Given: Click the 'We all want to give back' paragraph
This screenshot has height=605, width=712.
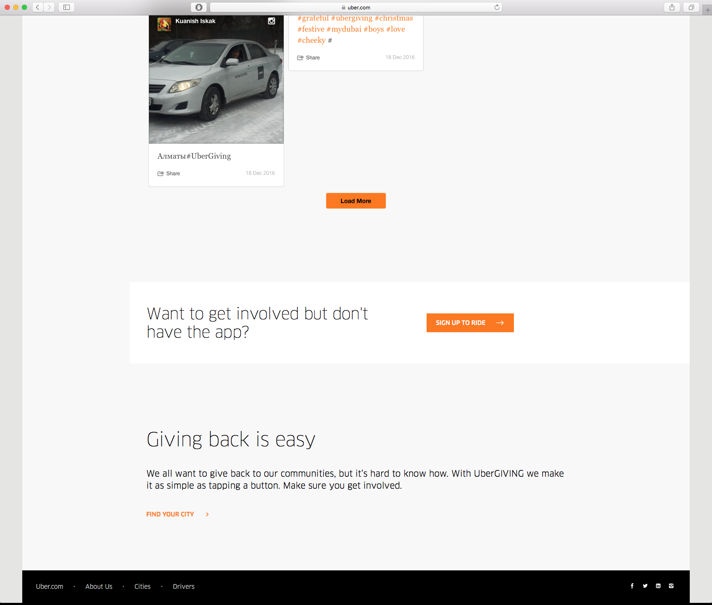Looking at the screenshot, I should [x=355, y=479].
